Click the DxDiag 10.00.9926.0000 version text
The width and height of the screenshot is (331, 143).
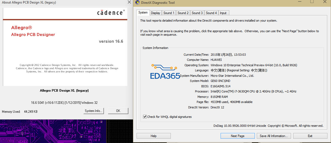[x=240, y=126]
